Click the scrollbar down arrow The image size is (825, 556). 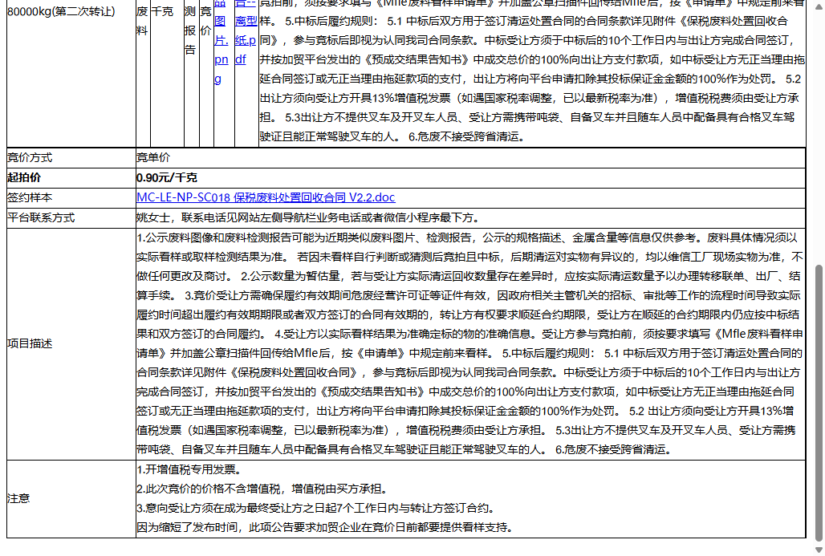[x=819, y=550]
